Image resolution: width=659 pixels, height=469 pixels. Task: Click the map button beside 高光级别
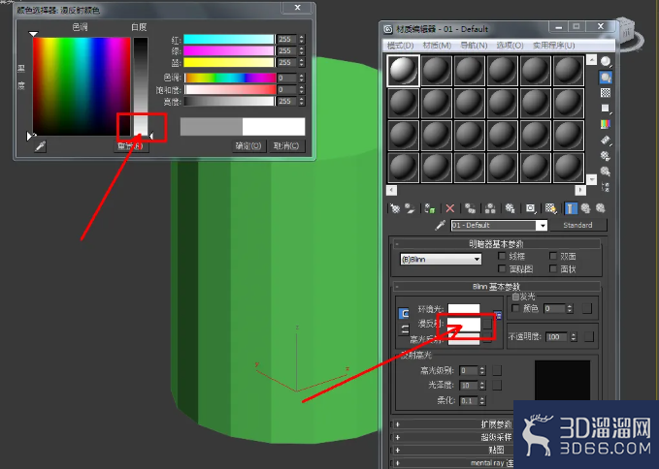(x=497, y=370)
